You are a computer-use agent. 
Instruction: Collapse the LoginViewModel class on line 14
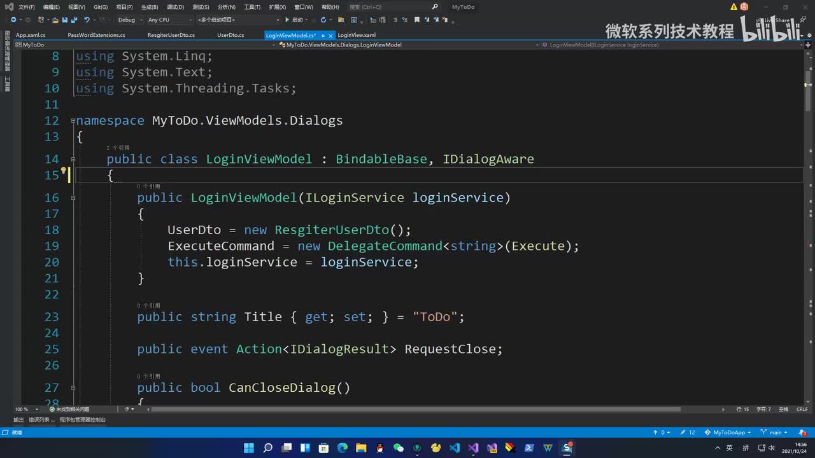[73, 159]
